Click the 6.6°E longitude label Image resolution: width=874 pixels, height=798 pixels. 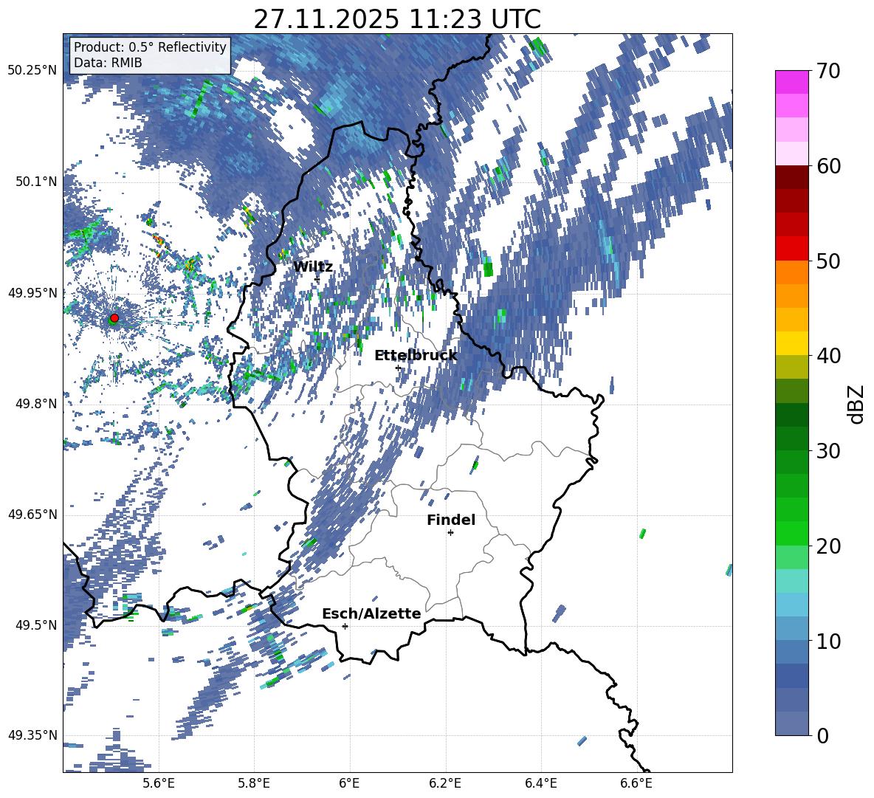tap(636, 783)
